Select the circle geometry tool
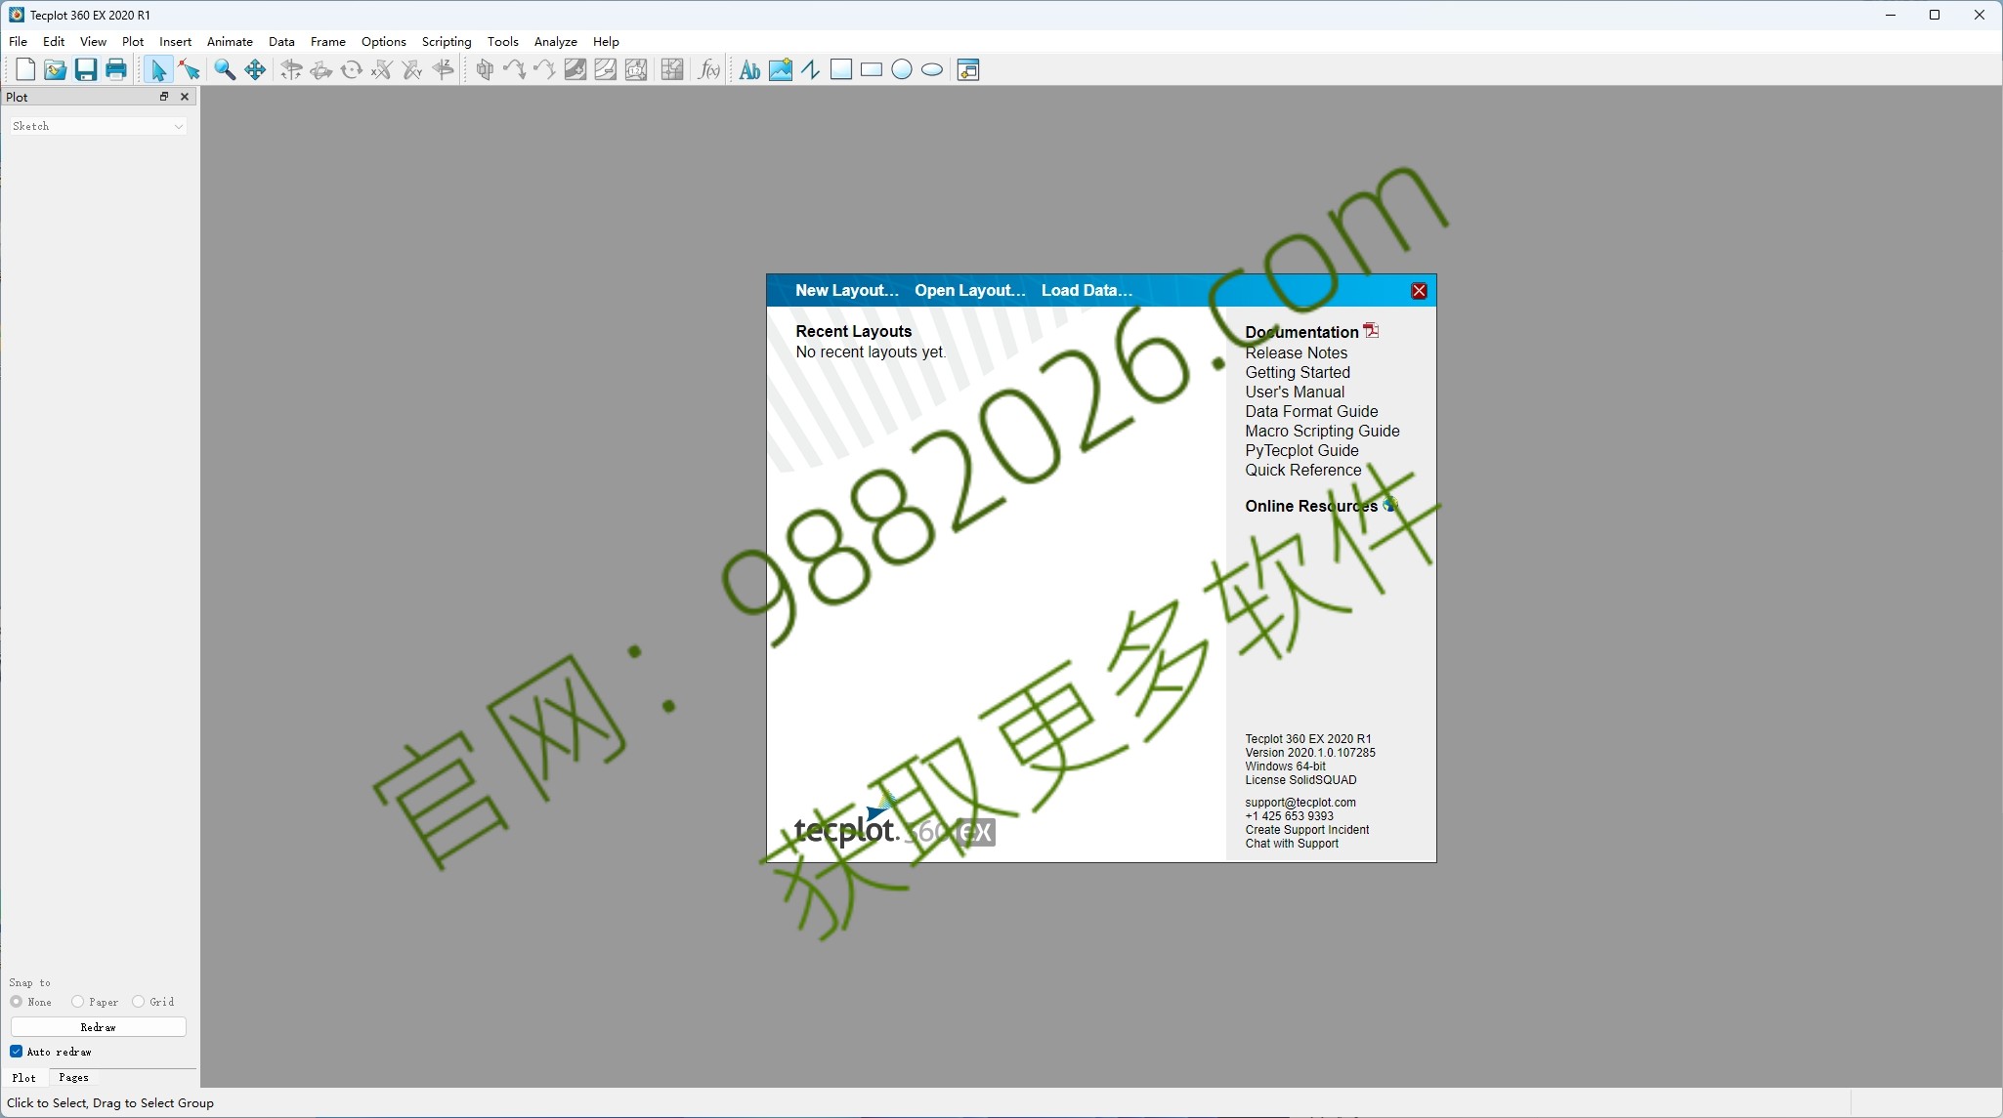This screenshot has height=1118, width=2003. point(902,69)
